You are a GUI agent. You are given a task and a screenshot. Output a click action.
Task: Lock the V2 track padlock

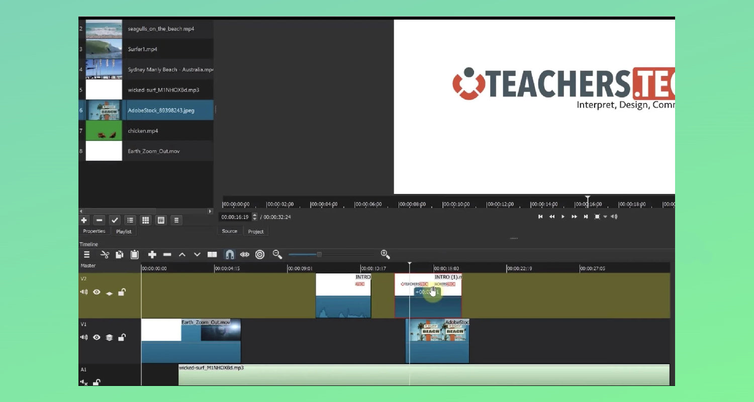[x=122, y=292]
